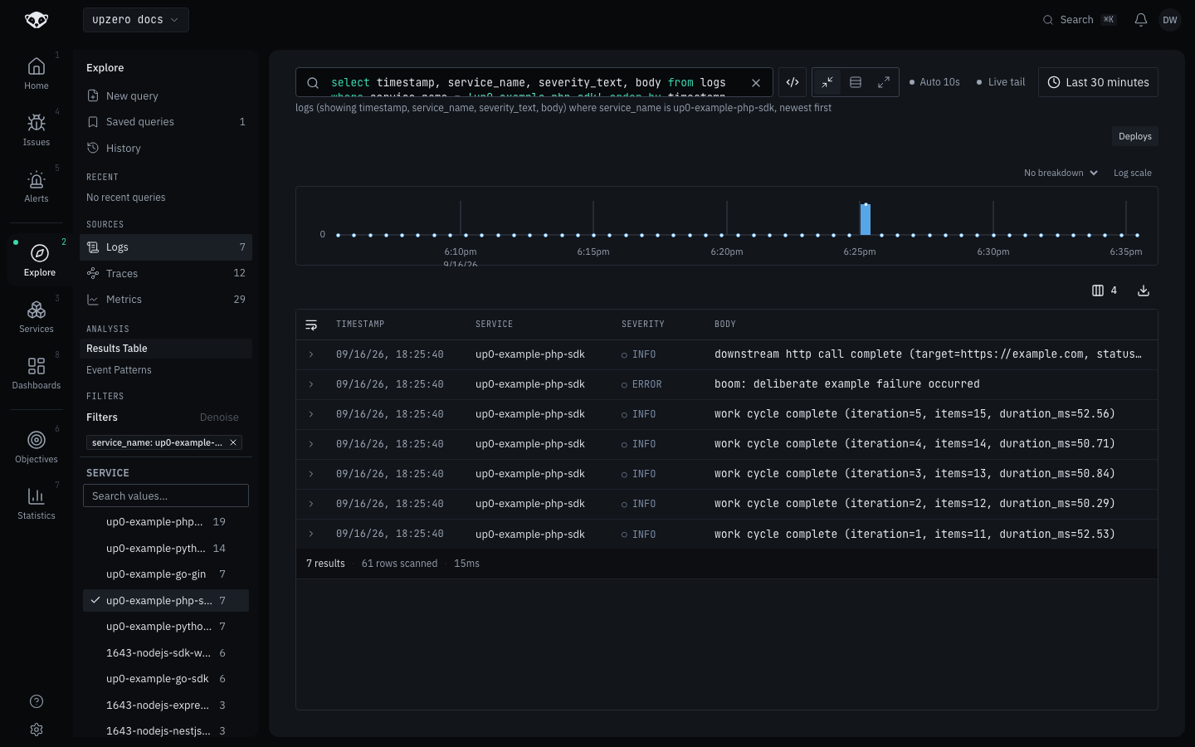Open query History
Image resolution: width=1195 pixels, height=747 pixels.
pos(166,149)
